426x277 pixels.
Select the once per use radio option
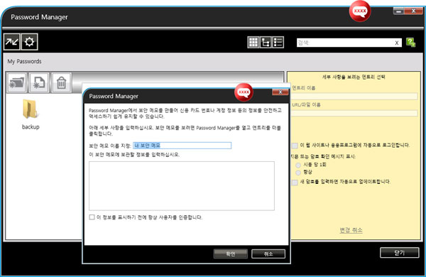tap(298, 165)
